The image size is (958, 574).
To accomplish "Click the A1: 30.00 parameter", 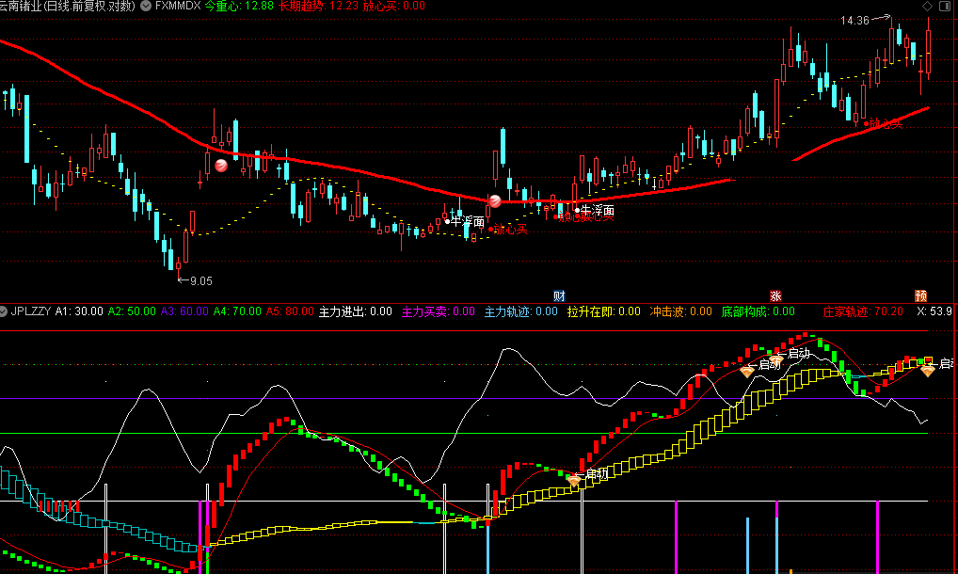I will pyautogui.click(x=79, y=311).
